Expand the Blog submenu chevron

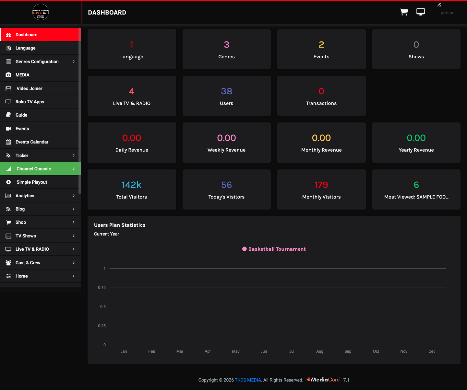coord(74,209)
